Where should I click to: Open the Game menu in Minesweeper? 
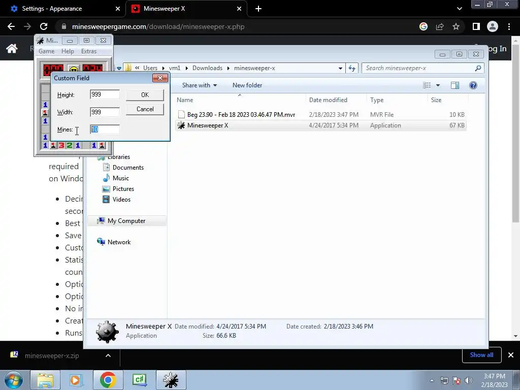point(46,51)
